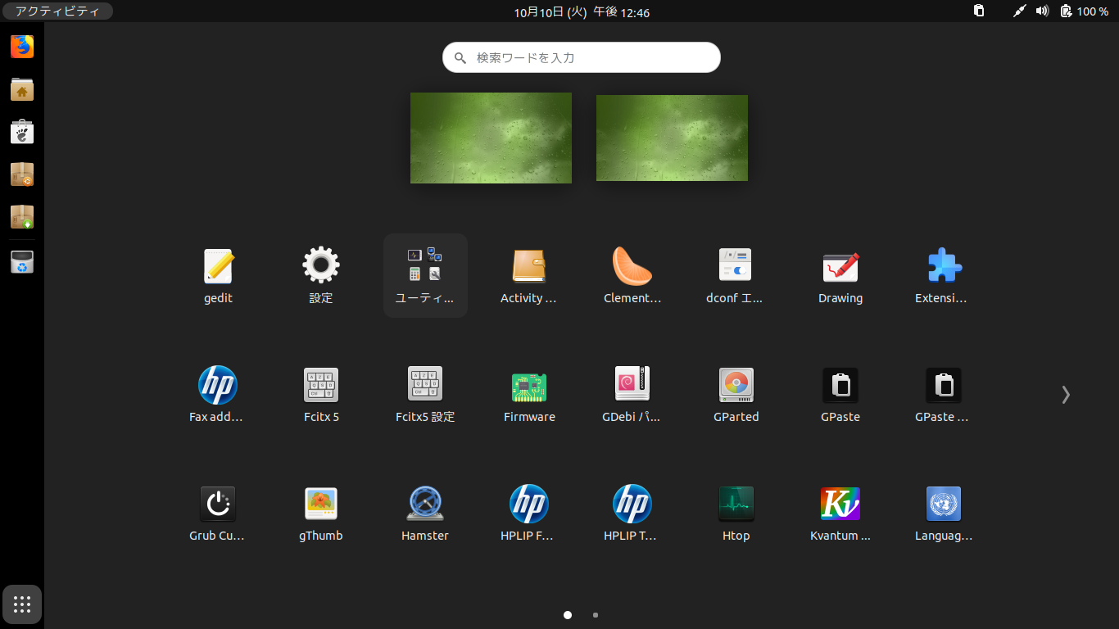Open Firefox from the dock
This screenshot has height=629, width=1119.
click(x=22, y=47)
